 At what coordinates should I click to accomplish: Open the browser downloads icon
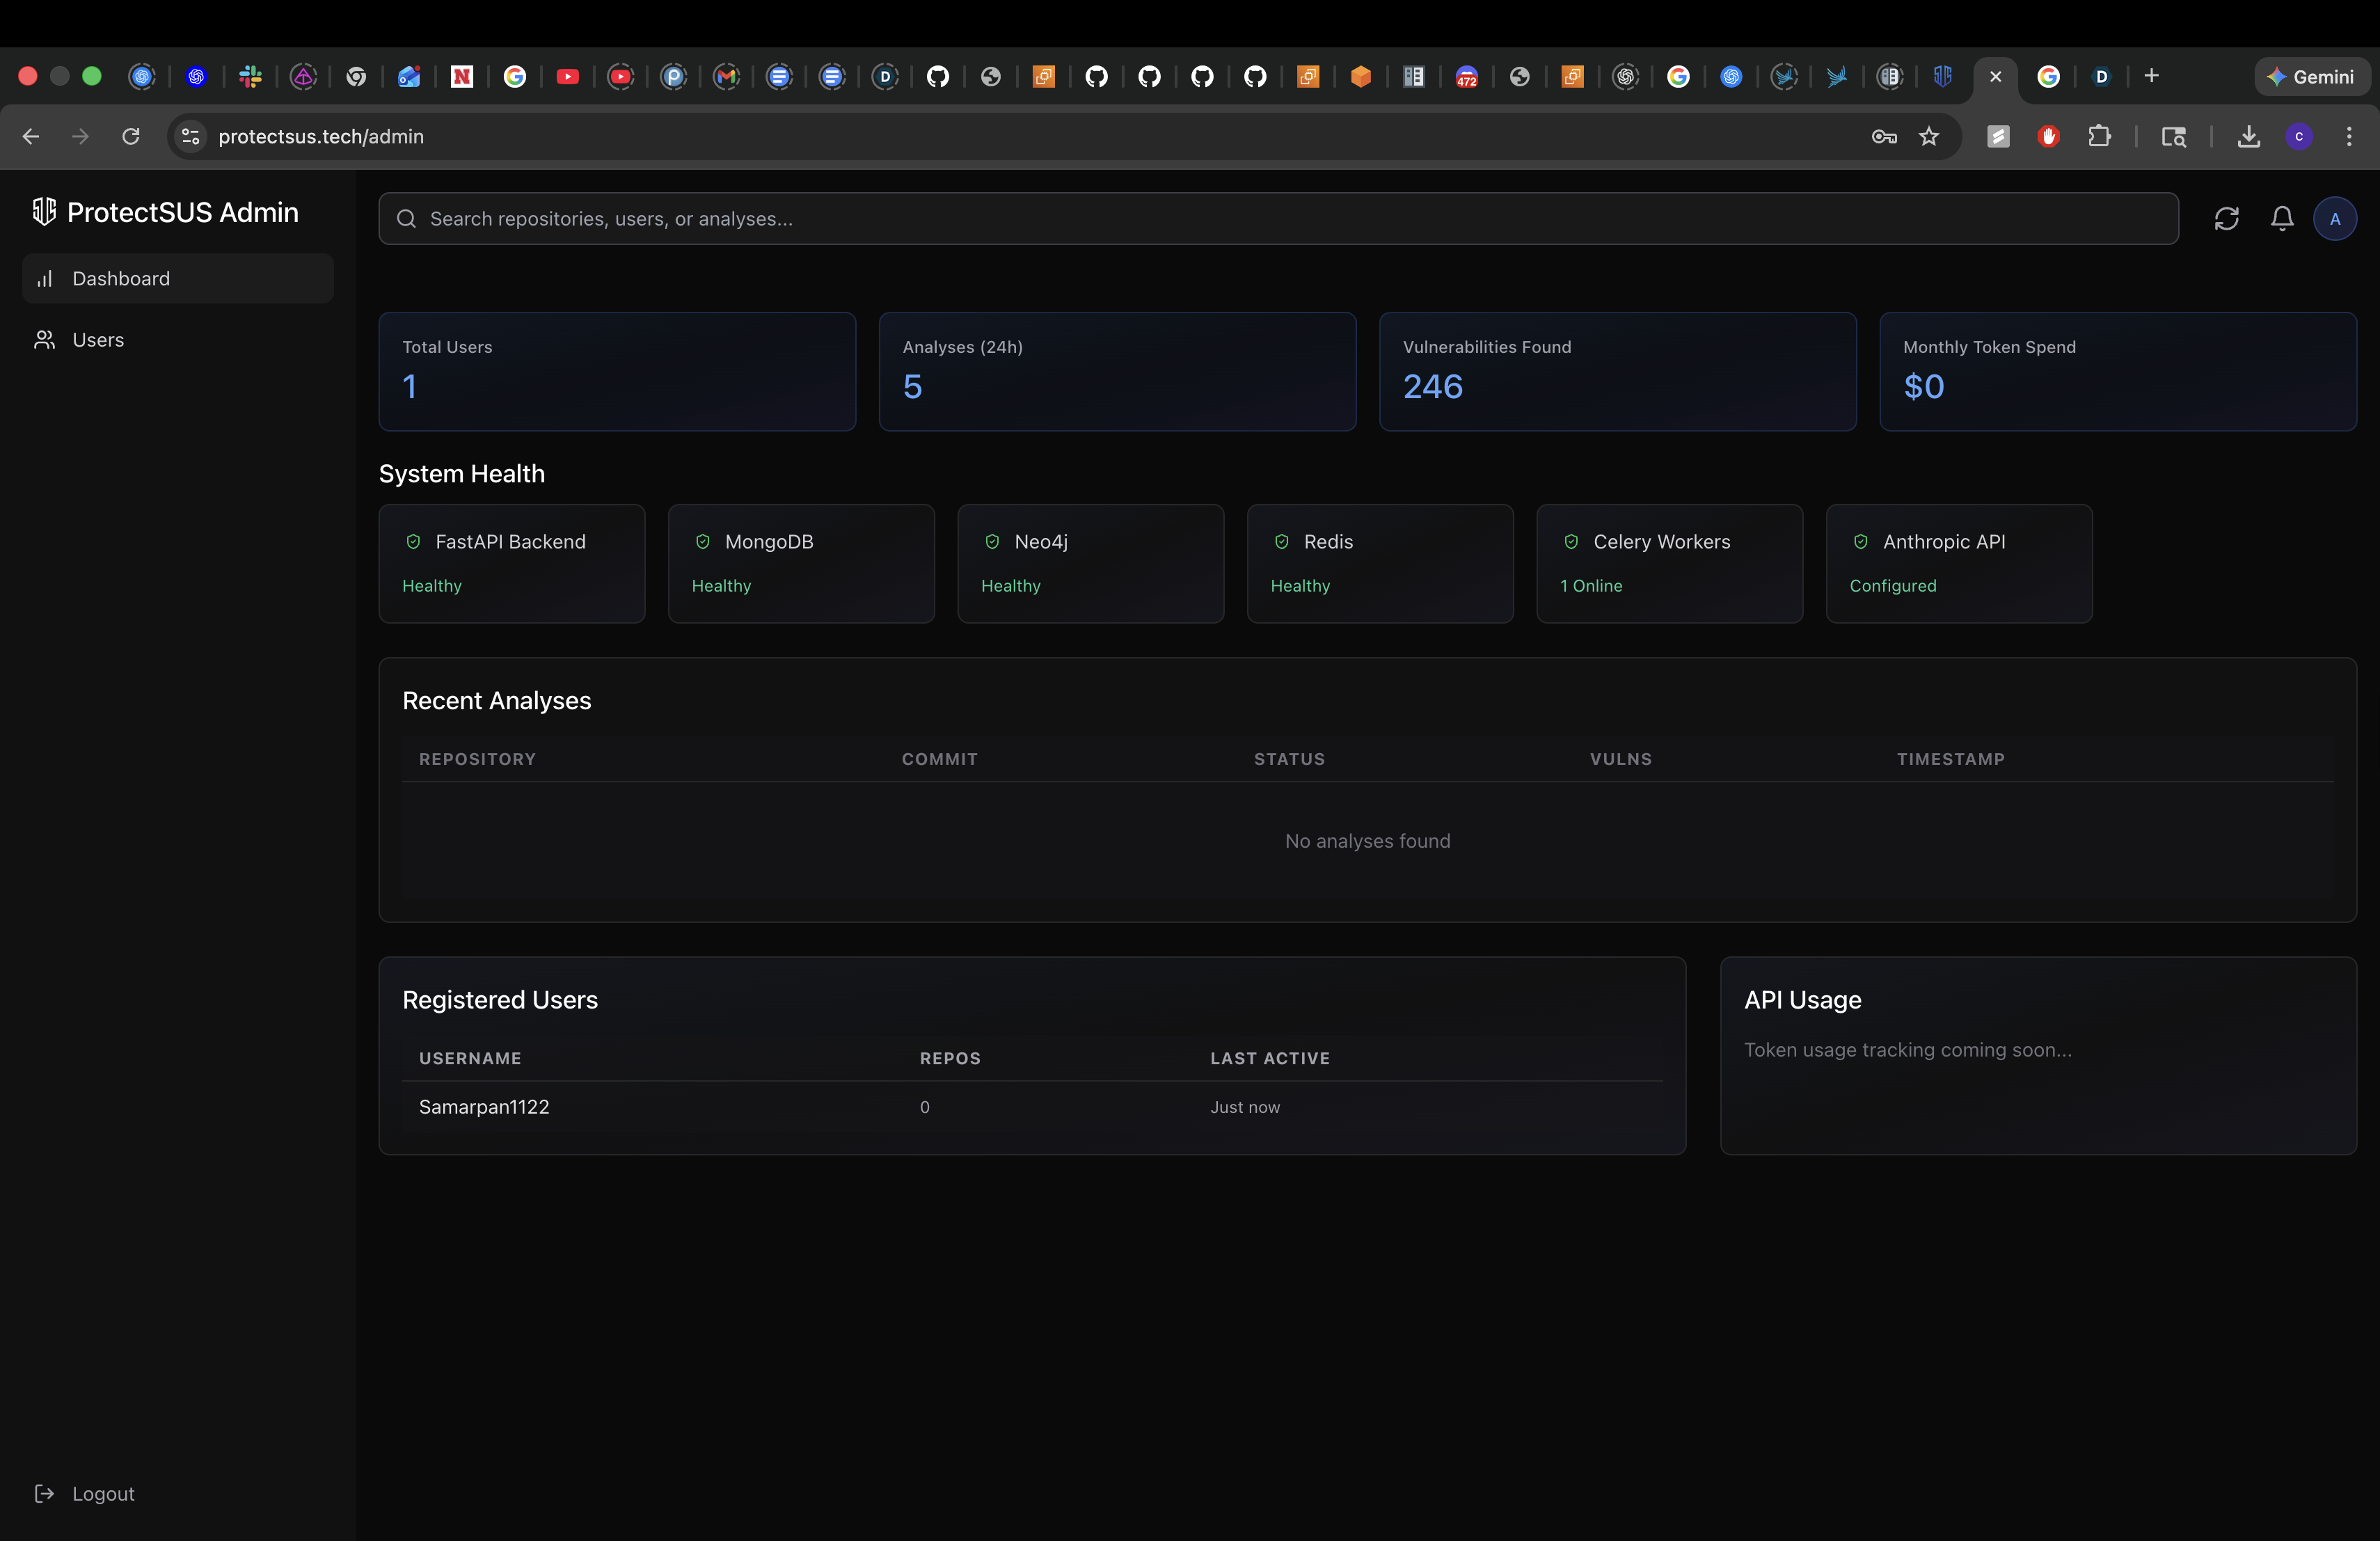(2248, 136)
